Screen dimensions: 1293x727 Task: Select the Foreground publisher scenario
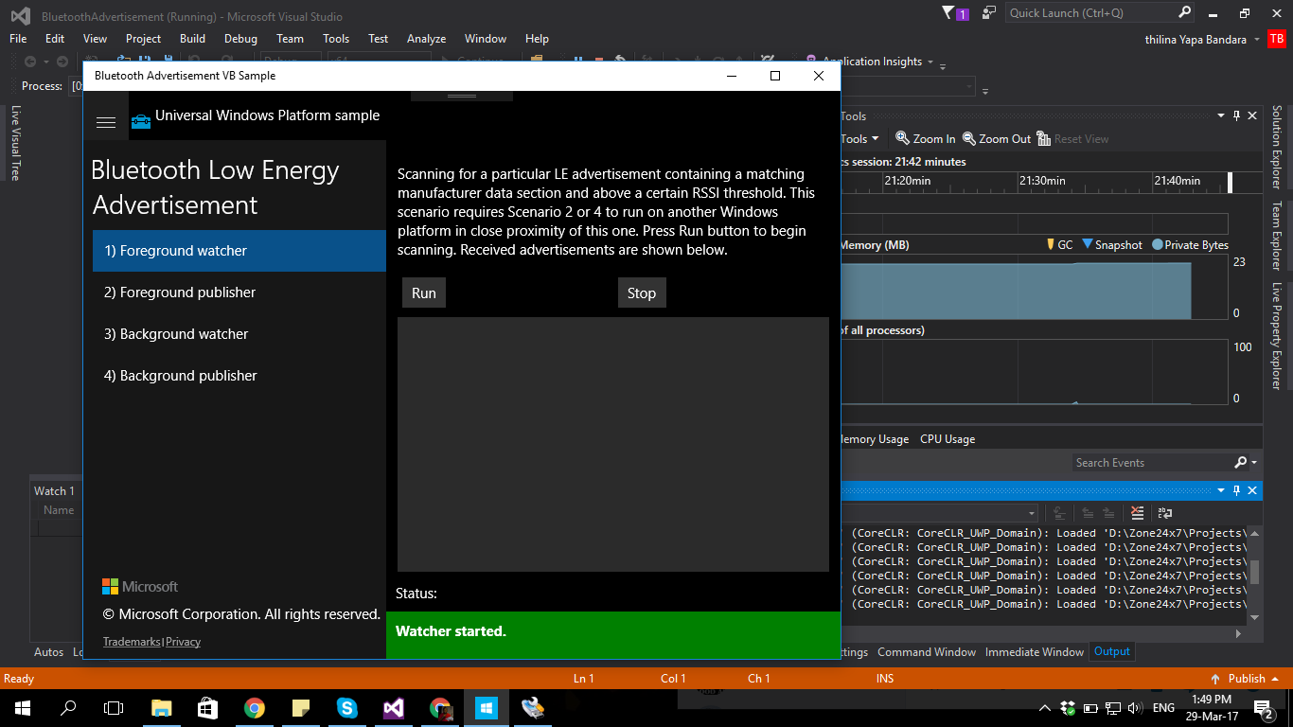(239, 293)
